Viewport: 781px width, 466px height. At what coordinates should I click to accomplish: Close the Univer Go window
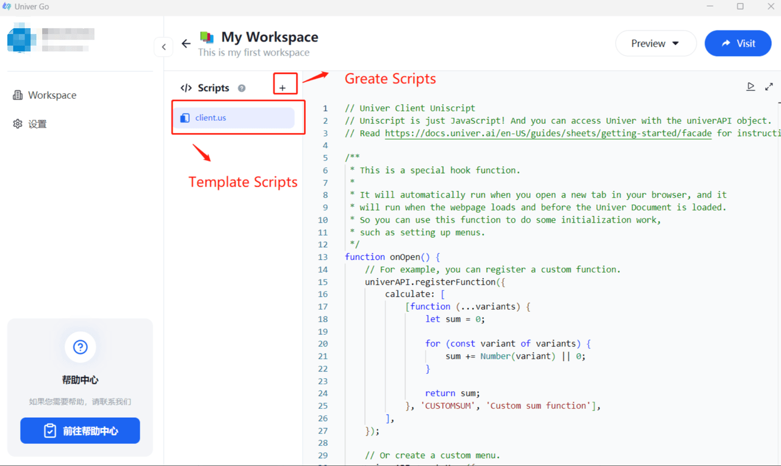click(771, 7)
